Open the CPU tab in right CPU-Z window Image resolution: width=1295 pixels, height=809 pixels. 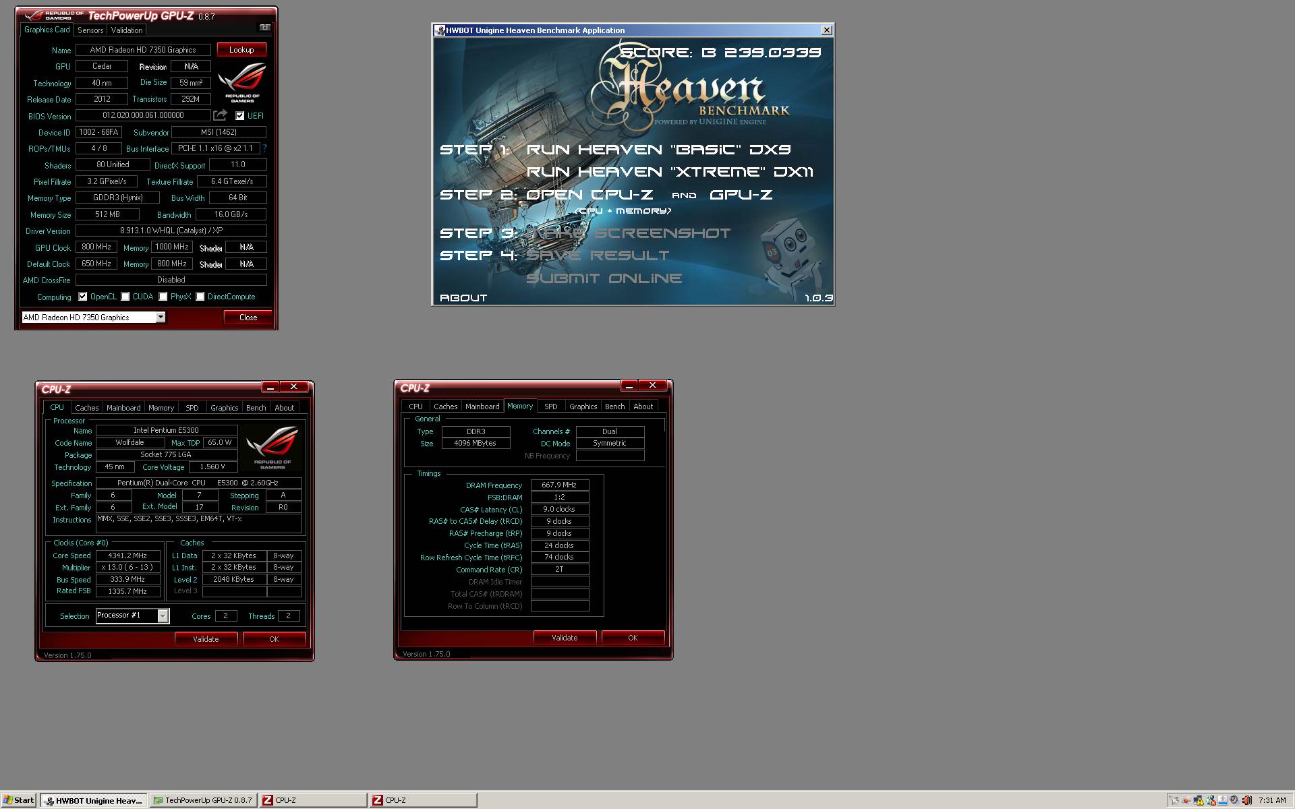pos(415,407)
